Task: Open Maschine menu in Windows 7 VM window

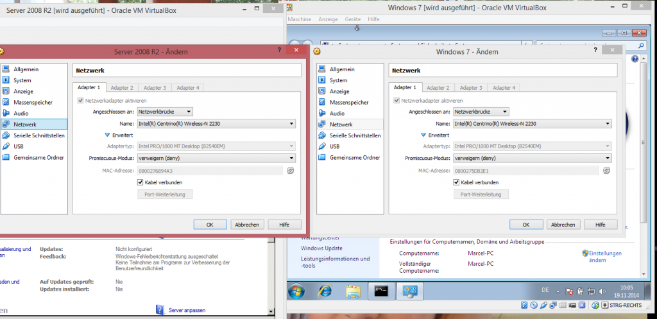Action: [300, 19]
